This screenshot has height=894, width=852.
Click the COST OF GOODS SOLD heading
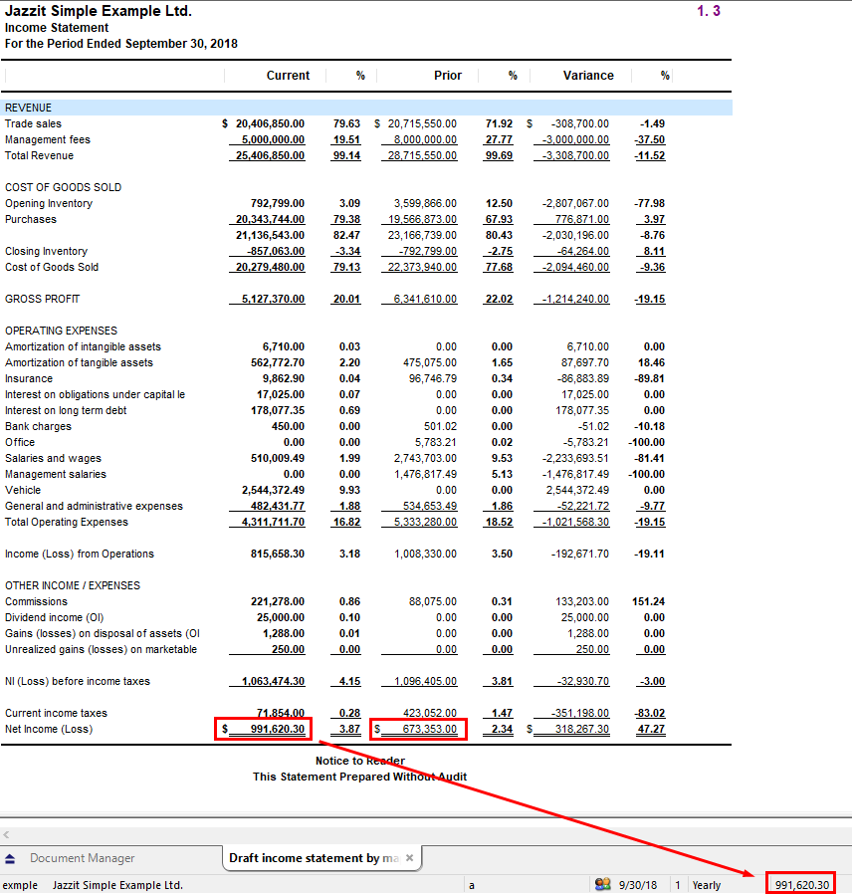(x=63, y=187)
